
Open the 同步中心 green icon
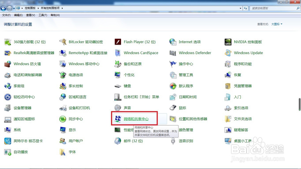tap(63, 119)
